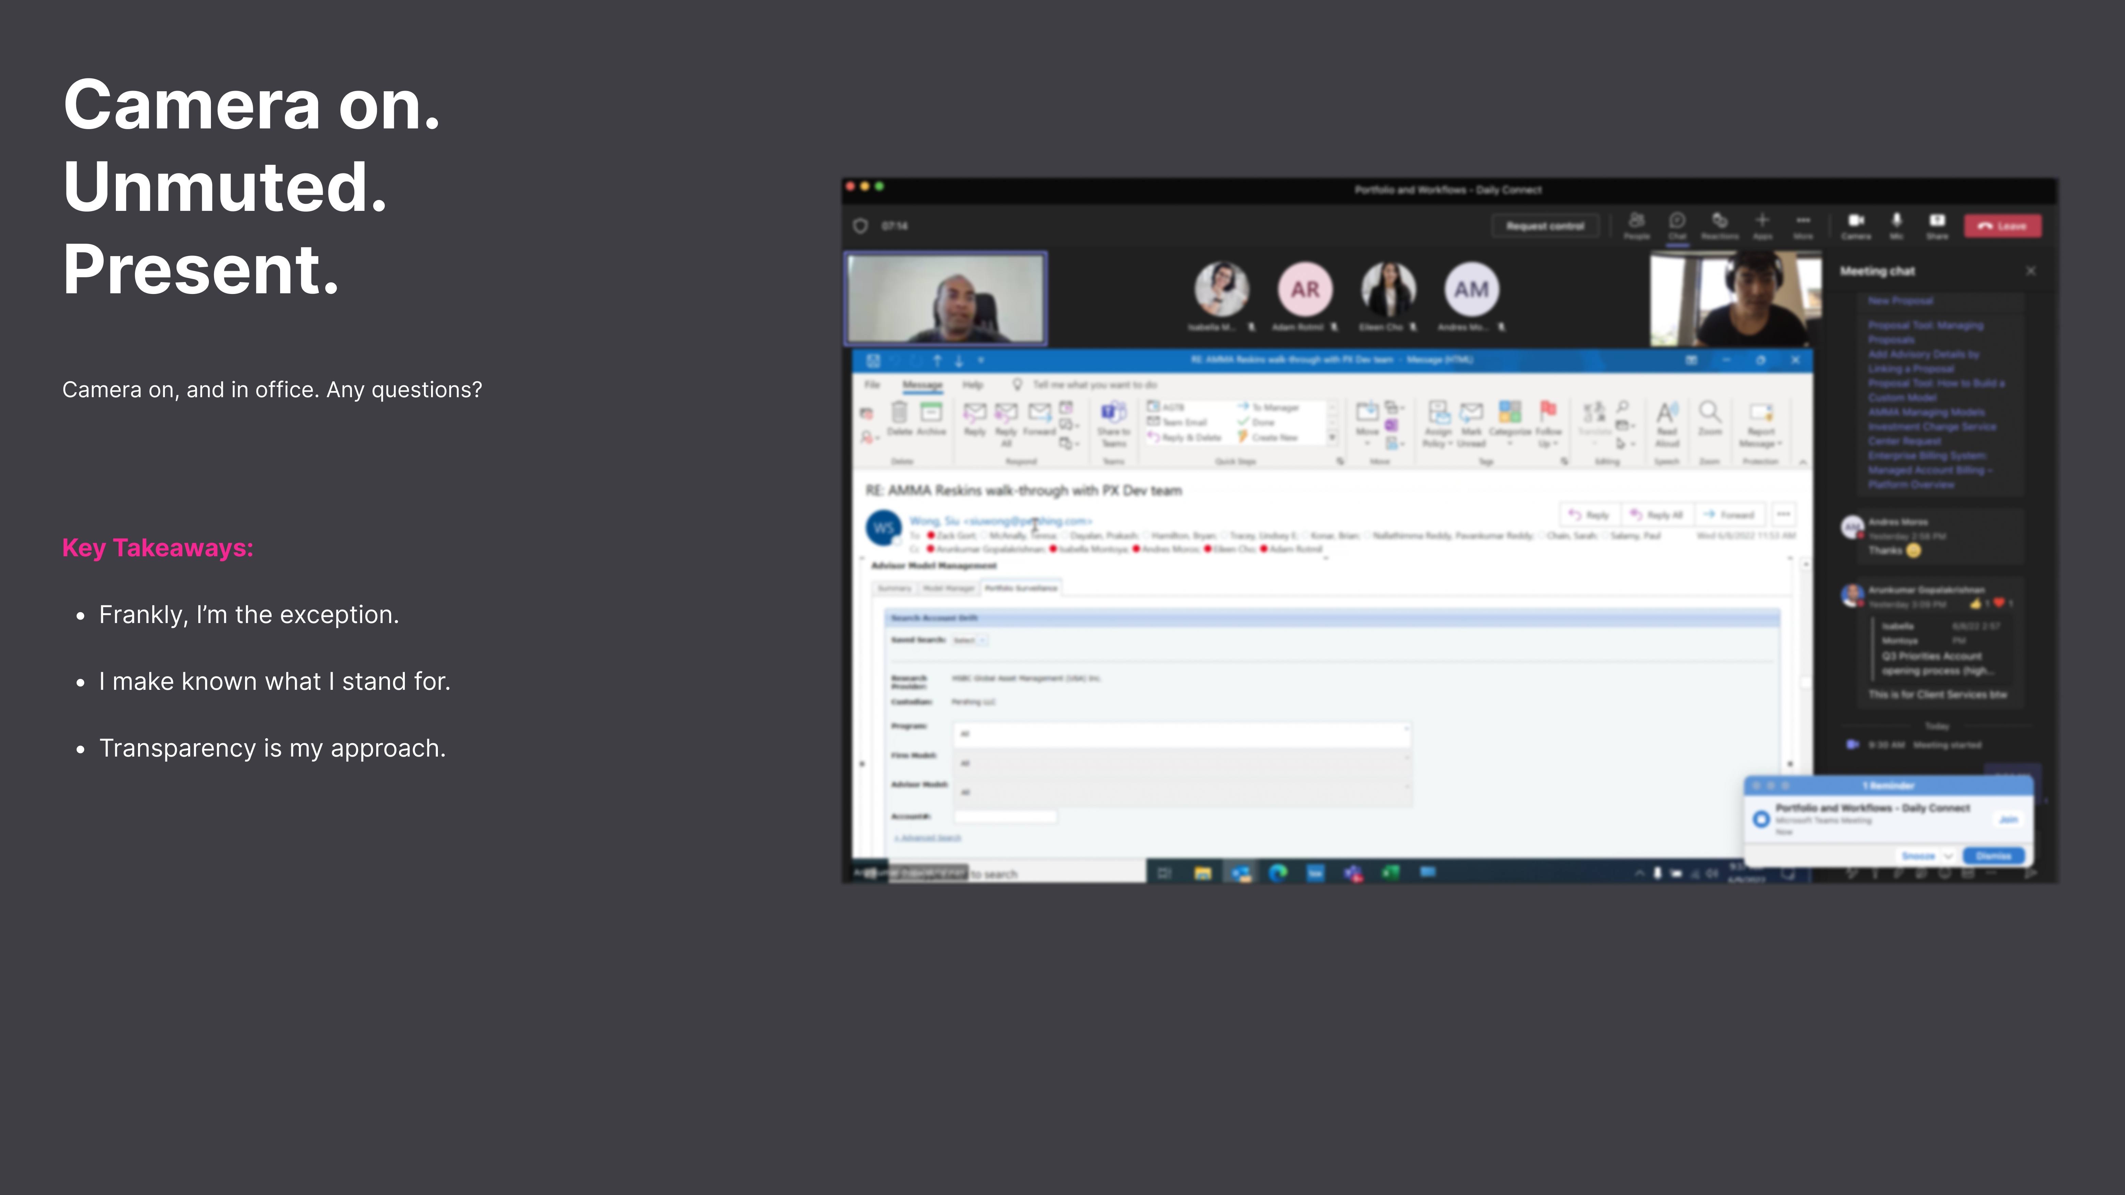Select the Portfolio Surveillance tab
Screen dimensions: 2125x1195
1021,588
